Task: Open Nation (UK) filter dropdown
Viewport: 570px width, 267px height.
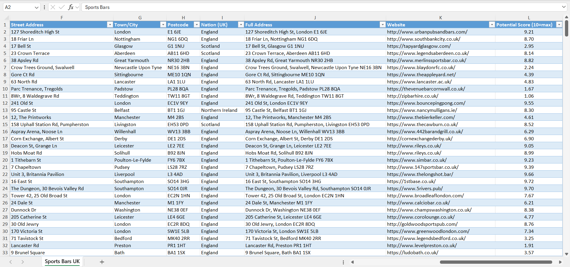Action: pyautogui.click(x=241, y=25)
